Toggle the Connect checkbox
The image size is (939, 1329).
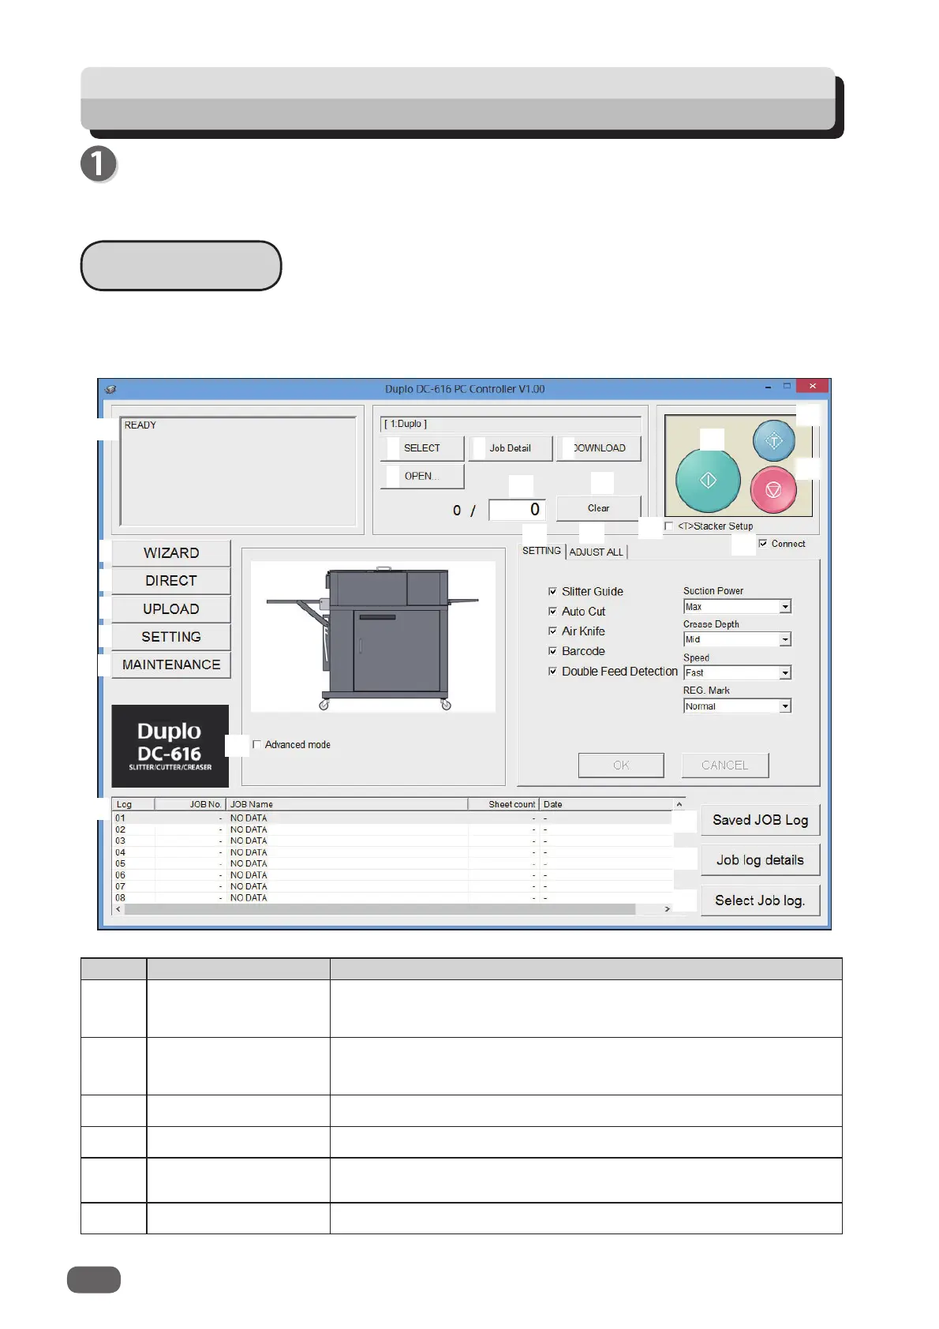763,544
